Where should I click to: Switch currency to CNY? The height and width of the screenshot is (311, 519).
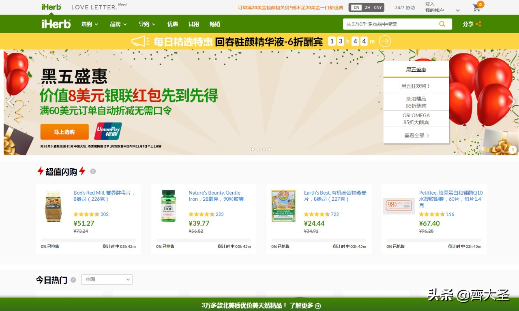(x=379, y=7)
